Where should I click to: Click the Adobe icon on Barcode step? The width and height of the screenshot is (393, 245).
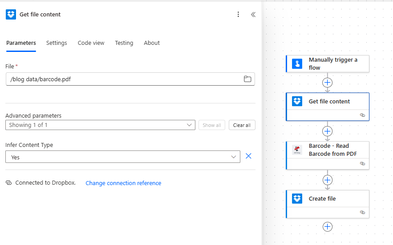click(x=297, y=150)
